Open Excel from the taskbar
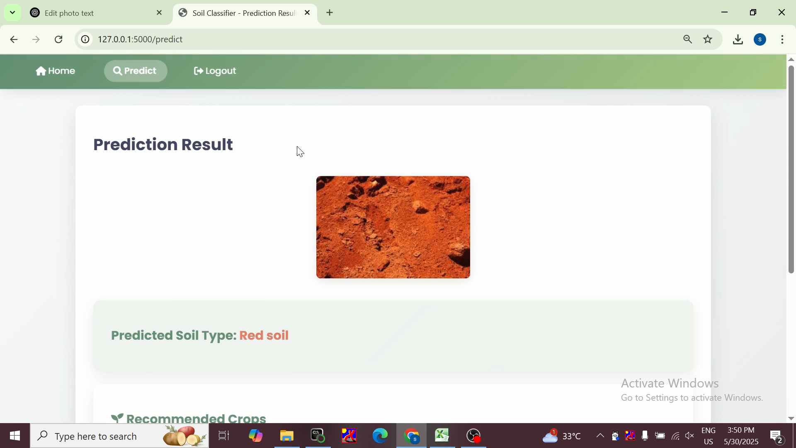 (442, 436)
